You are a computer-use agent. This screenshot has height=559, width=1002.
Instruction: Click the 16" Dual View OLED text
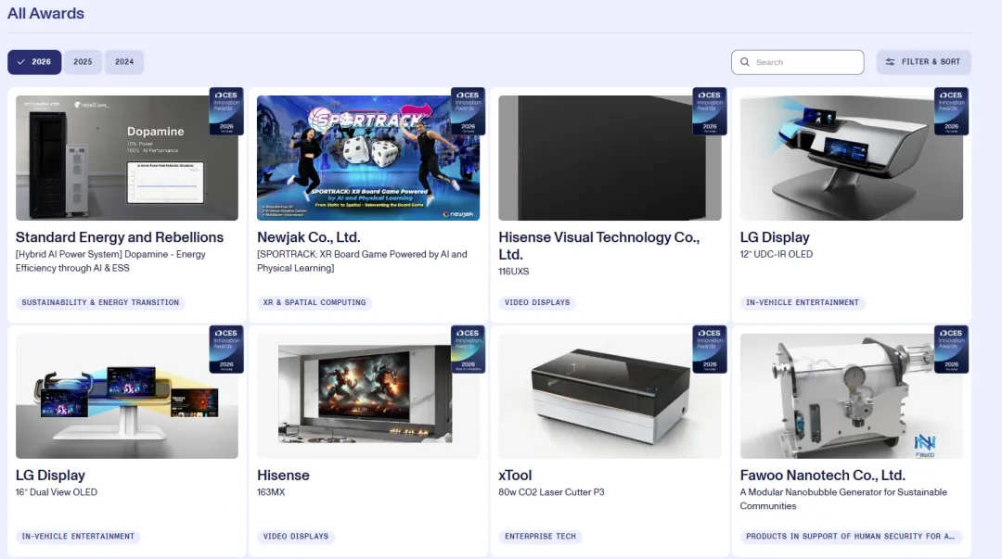coord(57,492)
